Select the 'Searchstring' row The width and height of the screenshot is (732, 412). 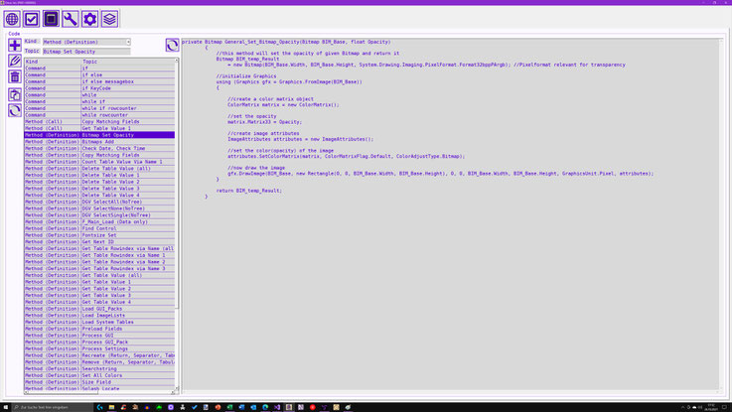pos(99,368)
